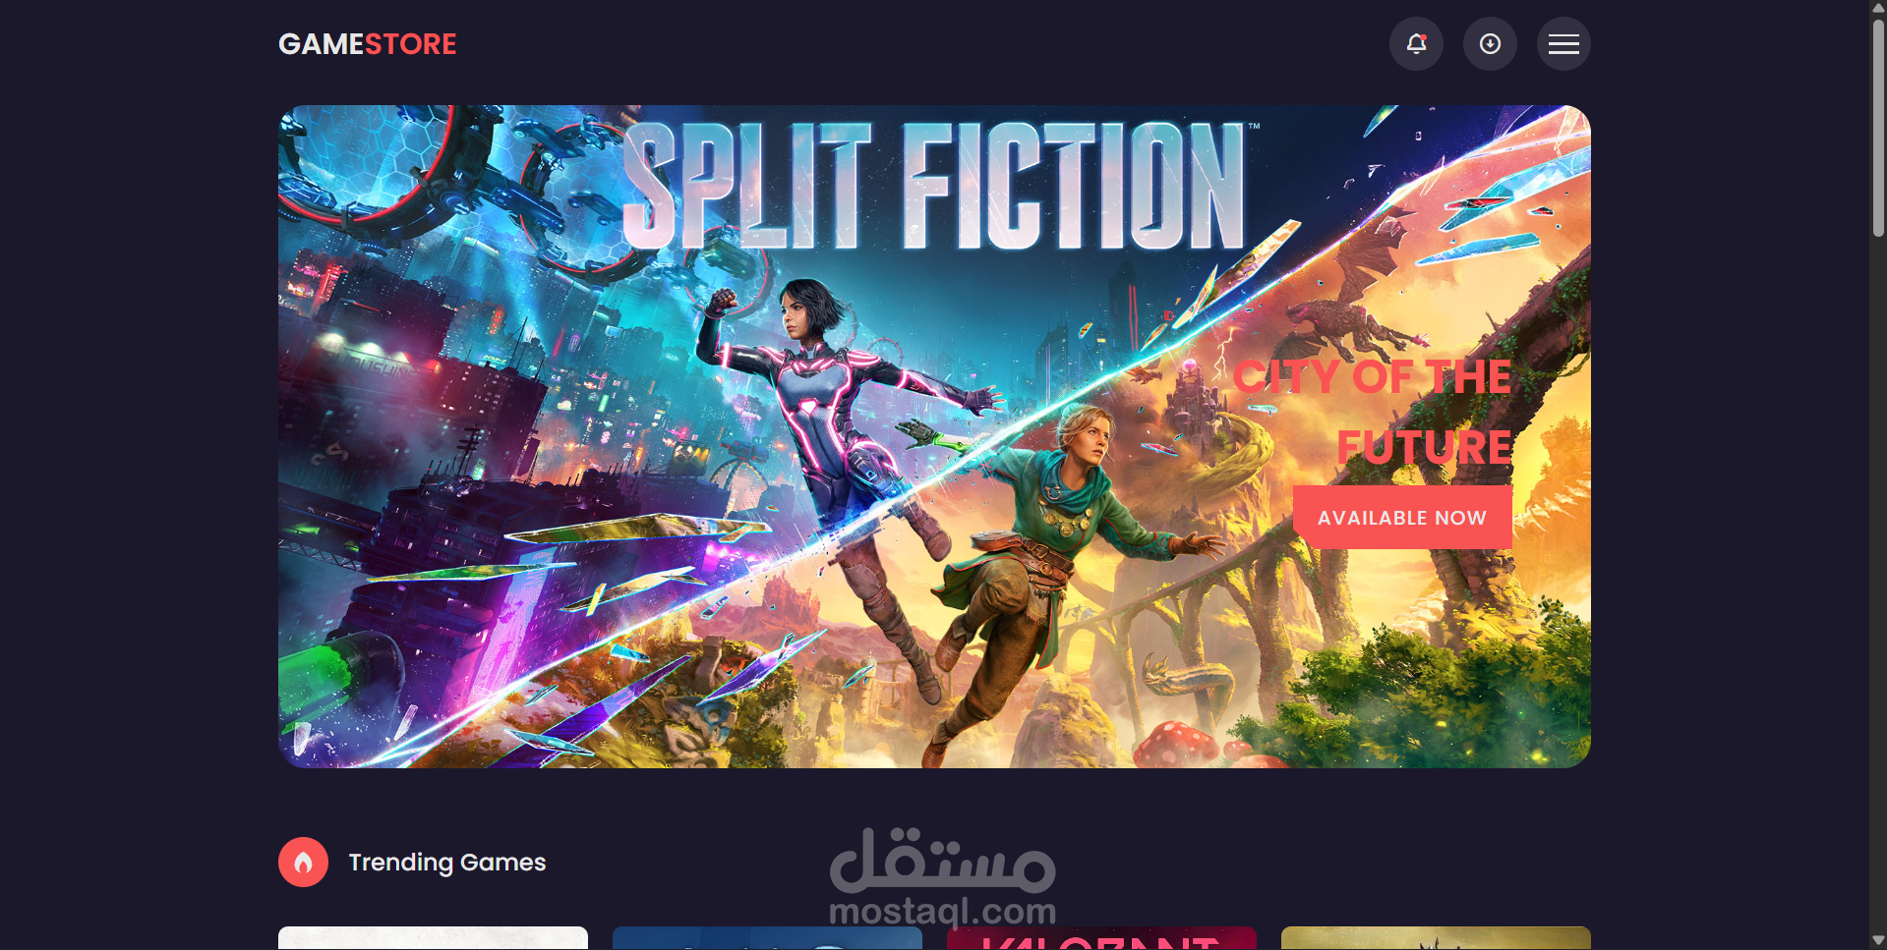Image resolution: width=1887 pixels, height=950 pixels.
Task: Click the scrollbar track below the thumb
Action: (1878, 589)
